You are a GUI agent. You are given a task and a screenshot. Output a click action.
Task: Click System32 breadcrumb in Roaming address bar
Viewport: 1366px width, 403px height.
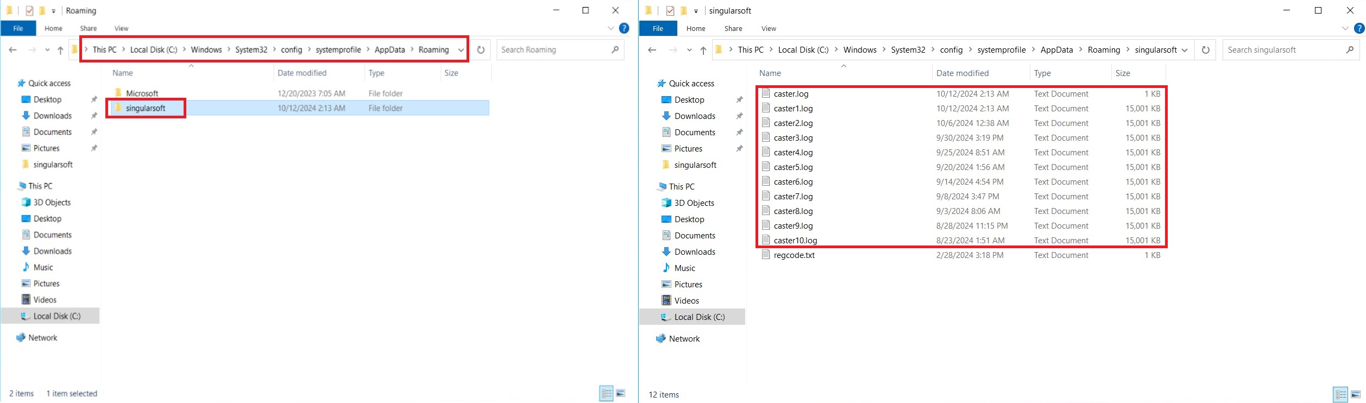(x=251, y=50)
